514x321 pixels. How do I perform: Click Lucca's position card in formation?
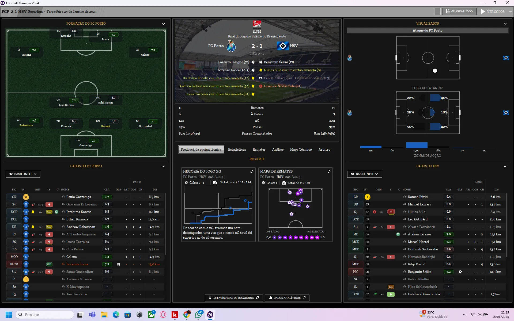click(x=105, y=37)
